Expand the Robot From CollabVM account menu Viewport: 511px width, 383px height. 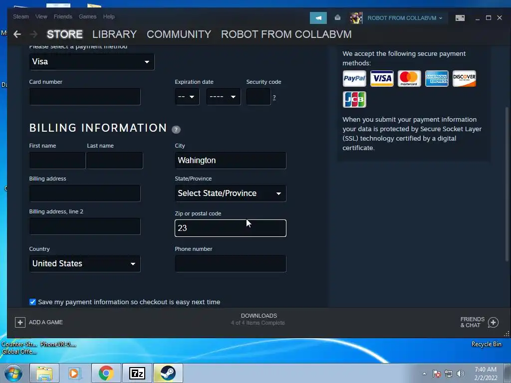(405, 18)
